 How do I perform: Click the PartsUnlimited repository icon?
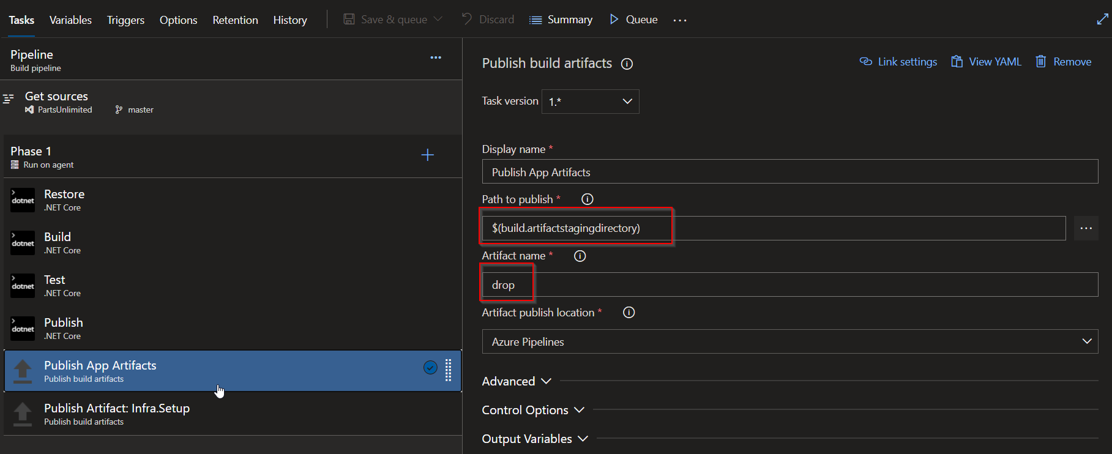coord(29,110)
